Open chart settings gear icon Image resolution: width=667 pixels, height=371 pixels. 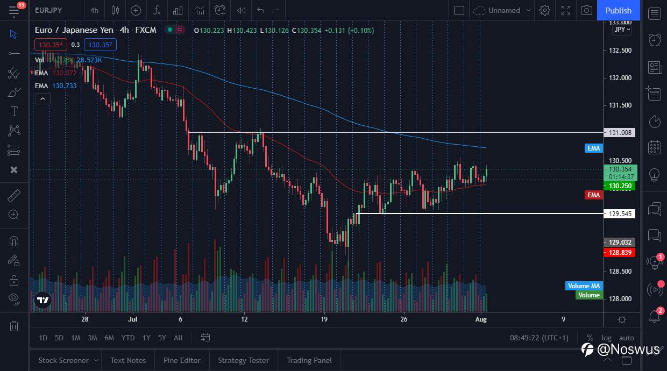545,10
